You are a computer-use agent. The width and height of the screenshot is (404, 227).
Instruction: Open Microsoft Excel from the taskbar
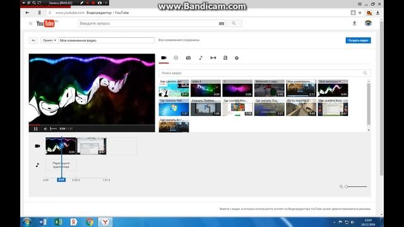tap(59, 222)
